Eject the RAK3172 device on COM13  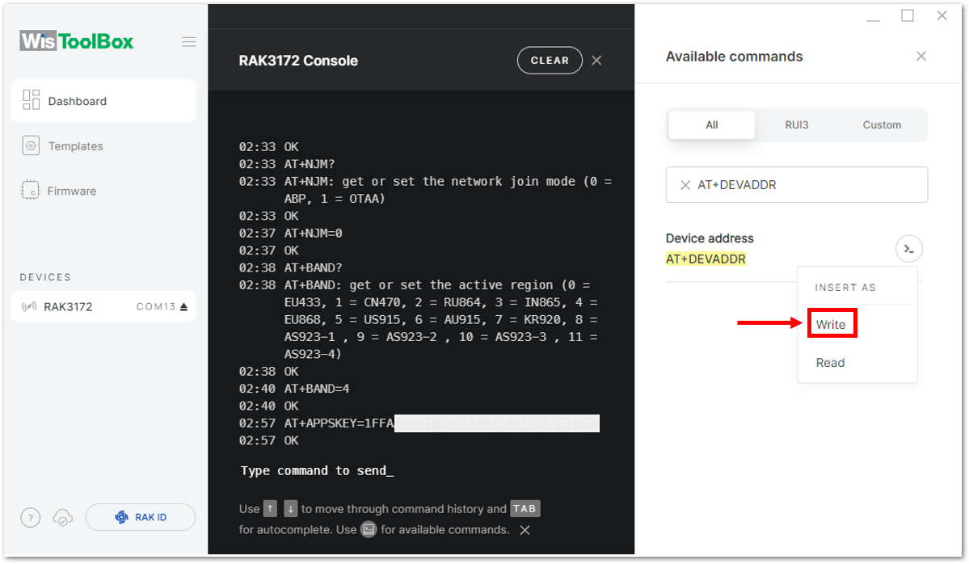point(183,306)
